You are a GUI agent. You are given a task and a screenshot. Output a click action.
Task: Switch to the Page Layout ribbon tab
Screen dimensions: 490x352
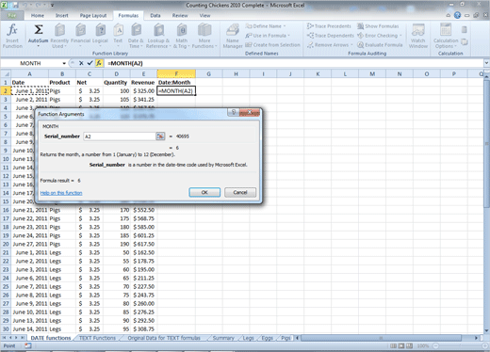pyautogui.click(x=93, y=15)
